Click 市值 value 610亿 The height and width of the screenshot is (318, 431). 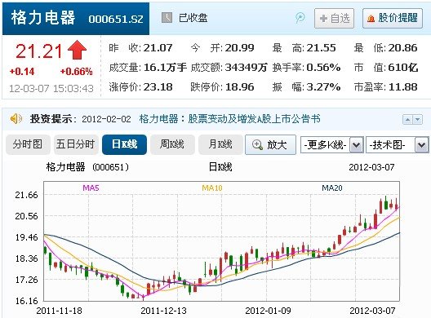[x=403, y=68]
